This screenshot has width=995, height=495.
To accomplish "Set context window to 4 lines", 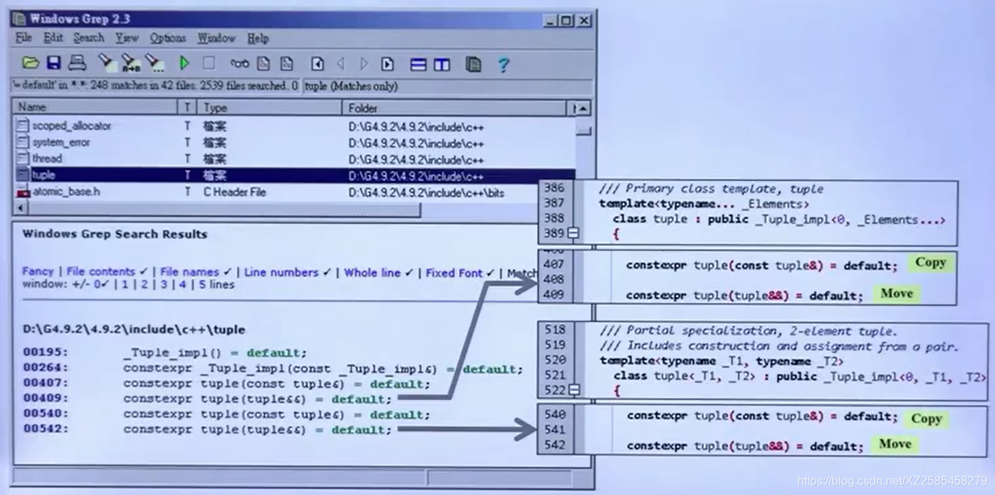I will (183, 284).
